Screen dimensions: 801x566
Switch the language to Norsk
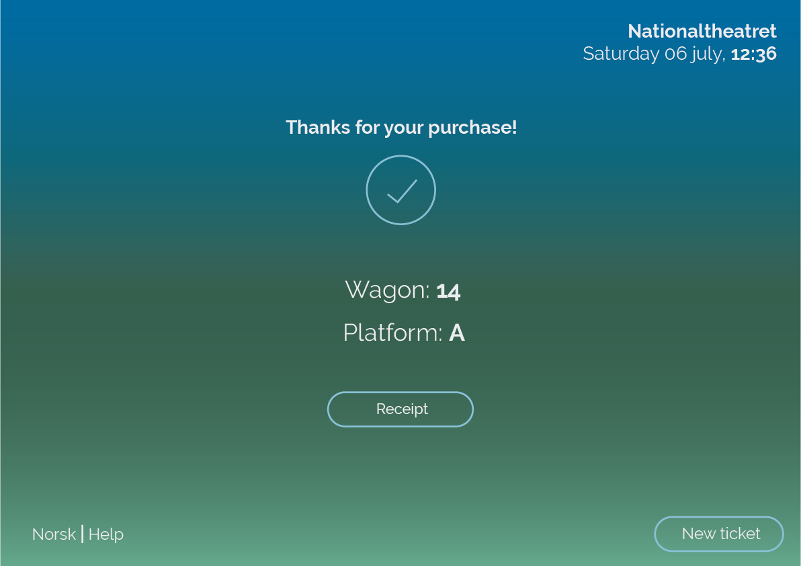[x=54, y=534]
